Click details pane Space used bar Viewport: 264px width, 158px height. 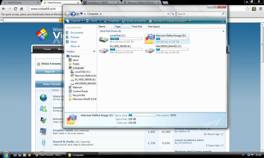click(142, 115)
